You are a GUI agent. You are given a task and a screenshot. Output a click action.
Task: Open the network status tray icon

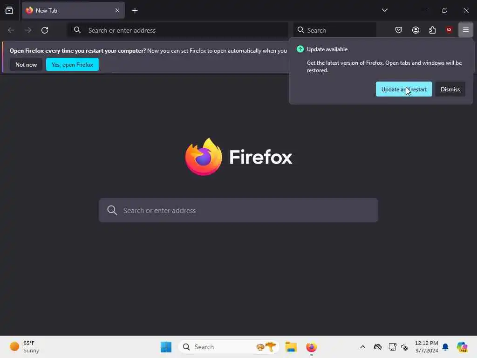tap(392, 347)
